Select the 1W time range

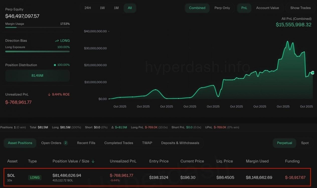pyautogui.click(x=102, y=8)
